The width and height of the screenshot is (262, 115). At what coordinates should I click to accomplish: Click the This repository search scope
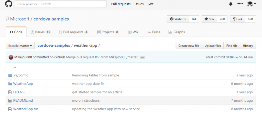pyautogui.click(x=27, y=4)
